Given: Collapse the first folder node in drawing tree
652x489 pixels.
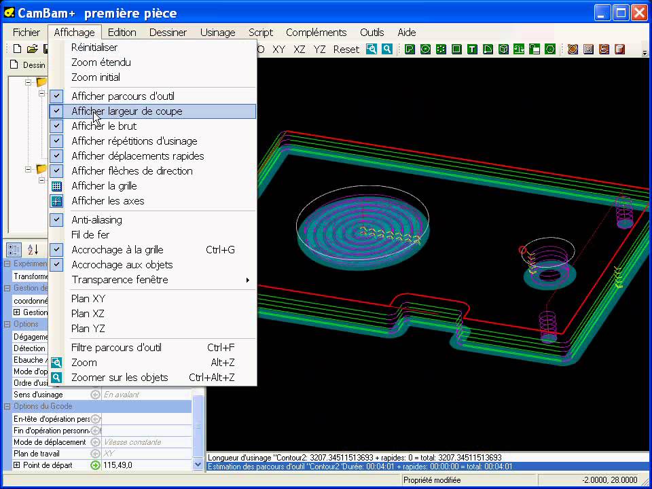Looking at the screenshot, I should pos(28,82).
